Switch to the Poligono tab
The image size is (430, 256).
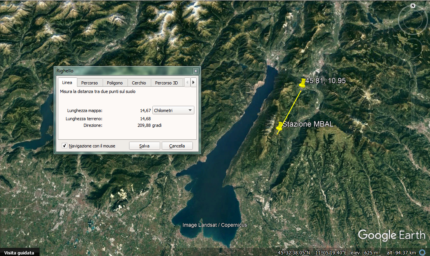coord(115,83)
